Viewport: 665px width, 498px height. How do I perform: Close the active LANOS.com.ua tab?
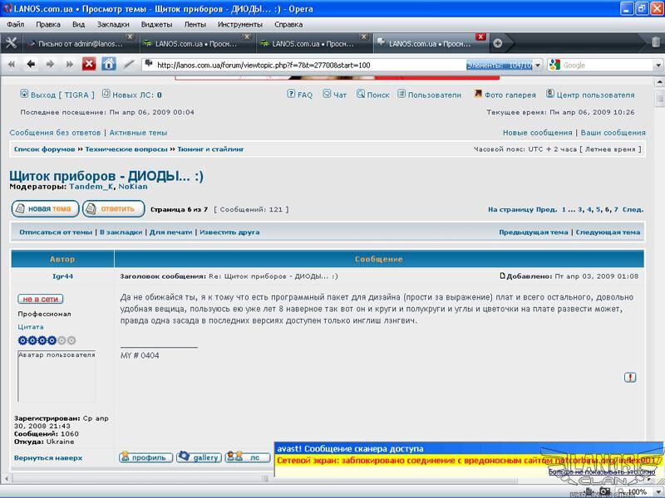point(481,37)
